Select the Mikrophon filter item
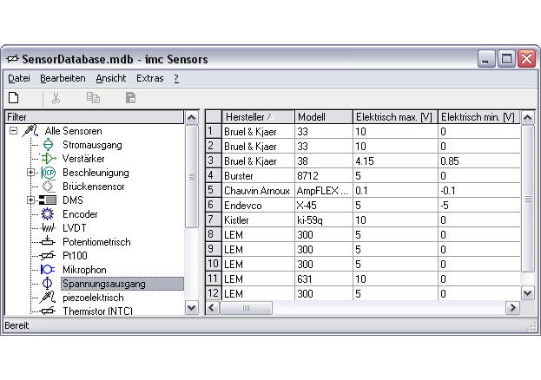 pos(84,270)
